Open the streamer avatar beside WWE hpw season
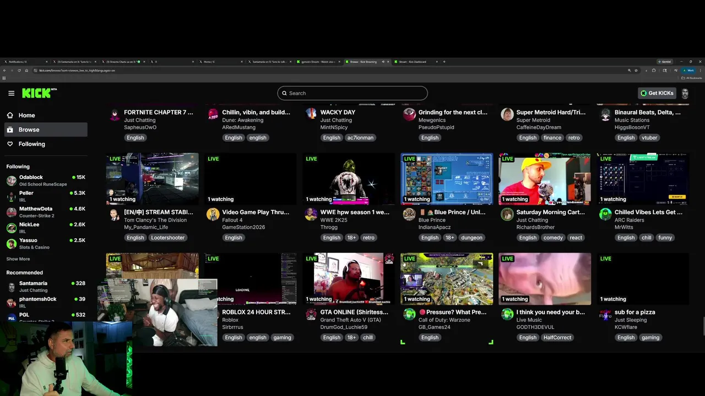The image size is (705, 396). click(x=311, y=215)
